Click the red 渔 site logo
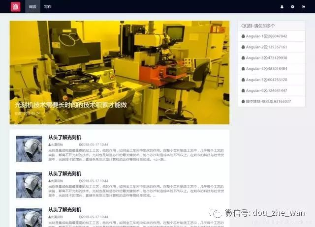Viewport: 315px width, 227px height. coord(16,6)
